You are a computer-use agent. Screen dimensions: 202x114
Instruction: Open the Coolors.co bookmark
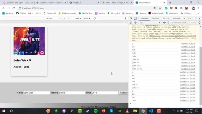tap(172, 13)
